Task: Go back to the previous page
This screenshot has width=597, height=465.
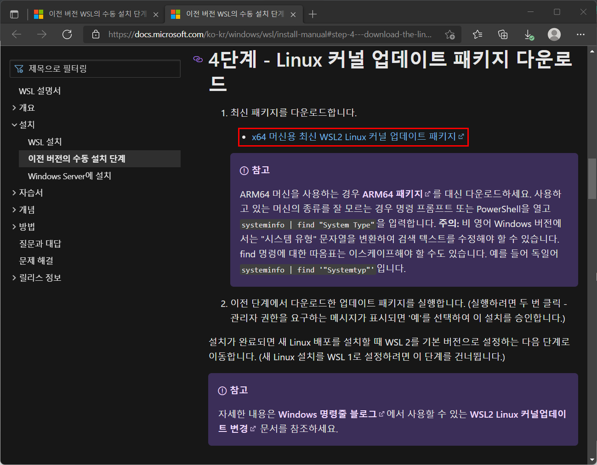Action: (17, 34)
